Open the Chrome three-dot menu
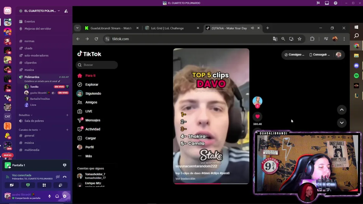The width and height of the screenshot is (363, 204). [x=344, y=39]
